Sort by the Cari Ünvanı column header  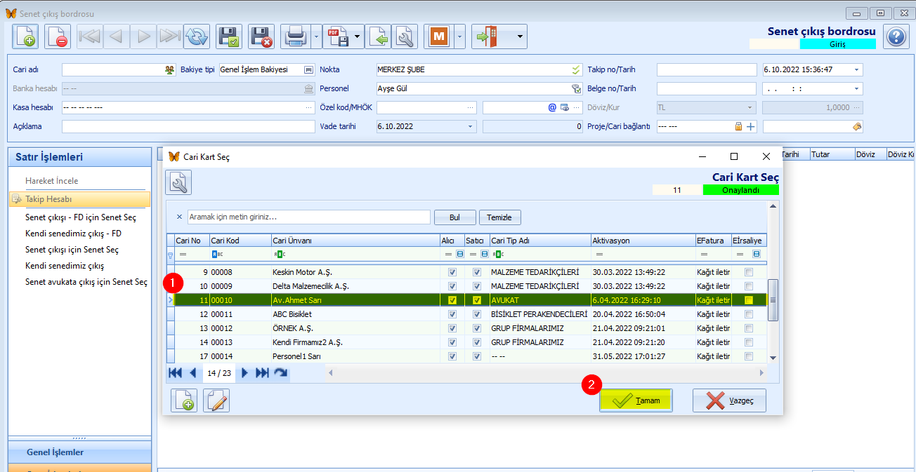click(x=355, y=241)
